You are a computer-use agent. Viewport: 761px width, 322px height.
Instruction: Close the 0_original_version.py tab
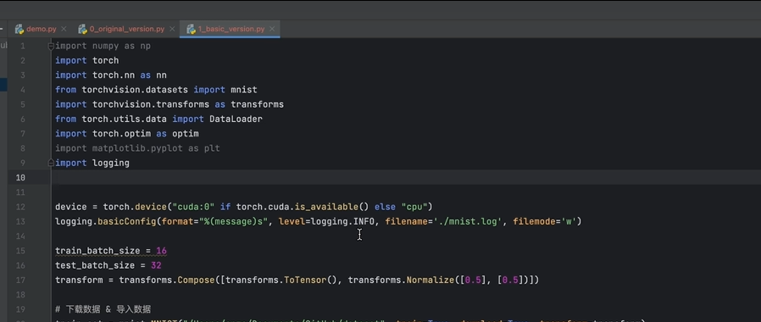coord(171,29)
